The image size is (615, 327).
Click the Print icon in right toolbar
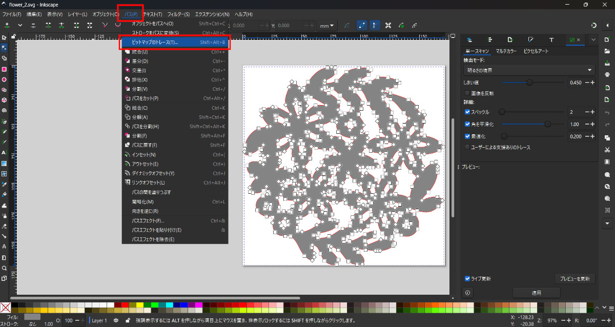(x=607, y=74)
